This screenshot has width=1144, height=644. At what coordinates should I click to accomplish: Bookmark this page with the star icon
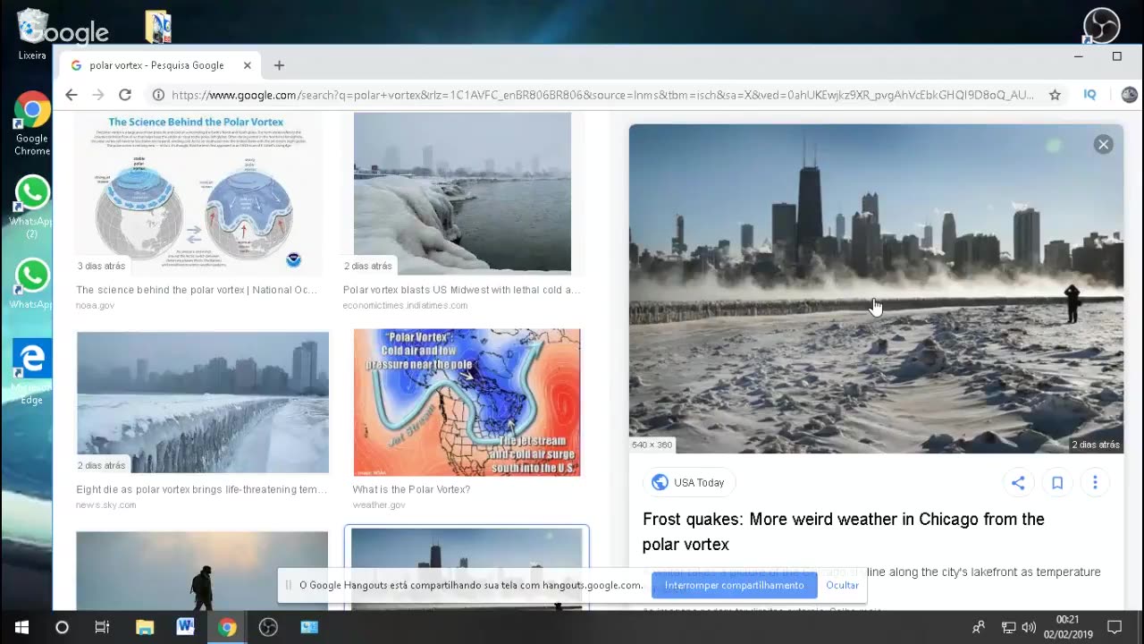pos(1055,95)
